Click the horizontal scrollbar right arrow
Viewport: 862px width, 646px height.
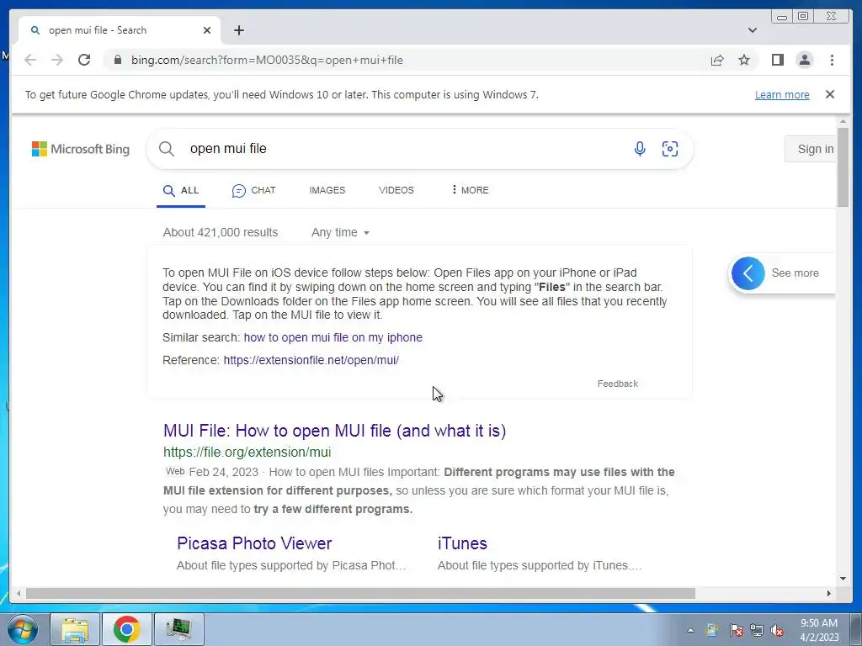(829, 593)
